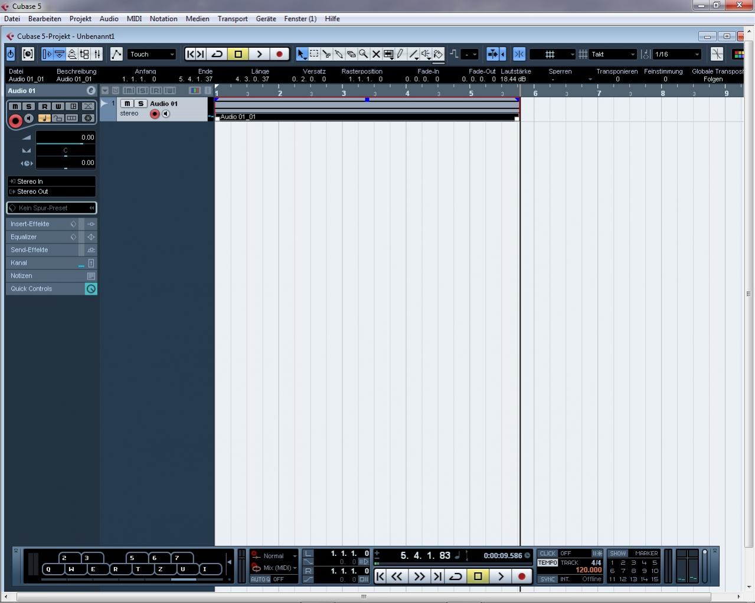This screenshot has height=603, width=755.
Task: Expand Kanal inspector section
Action: click(x=51, y=263)
